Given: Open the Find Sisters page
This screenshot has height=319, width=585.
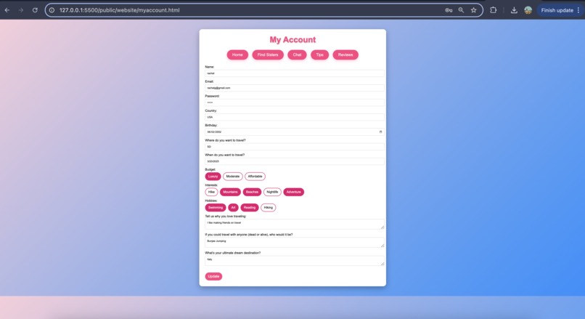Looking at the screenshot, I should pos(268,55).
